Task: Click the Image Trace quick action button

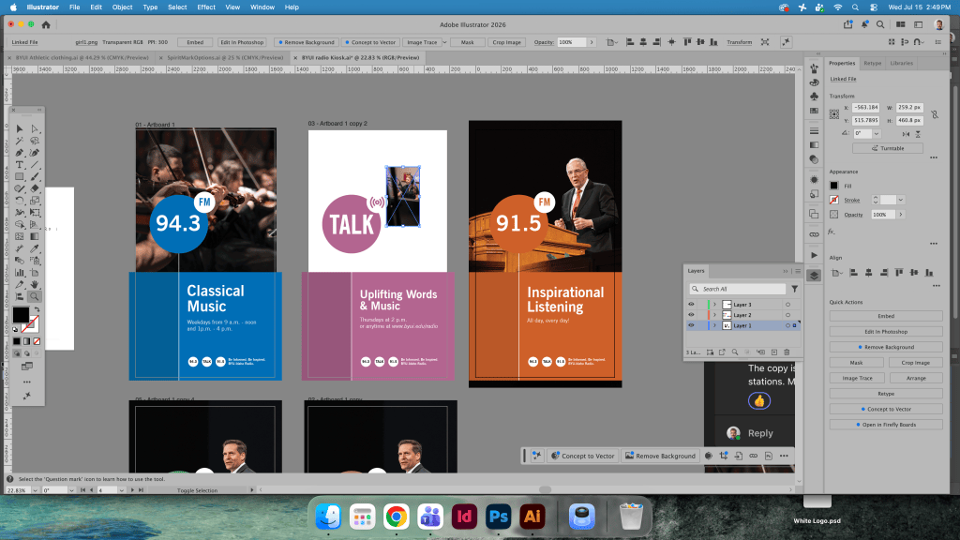Action: [x=857, y=379]
